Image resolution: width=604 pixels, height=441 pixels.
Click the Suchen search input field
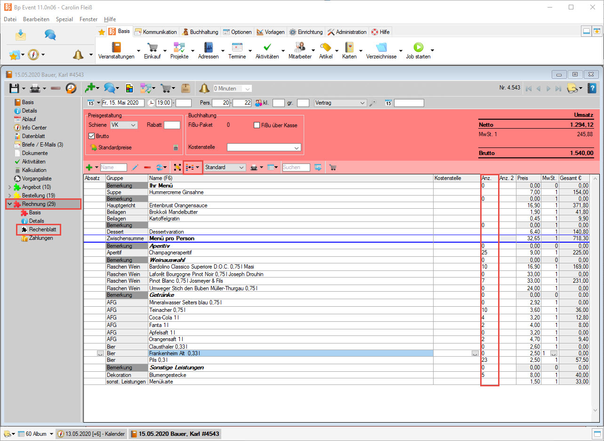pyautogui.click(x=296, y=167)
